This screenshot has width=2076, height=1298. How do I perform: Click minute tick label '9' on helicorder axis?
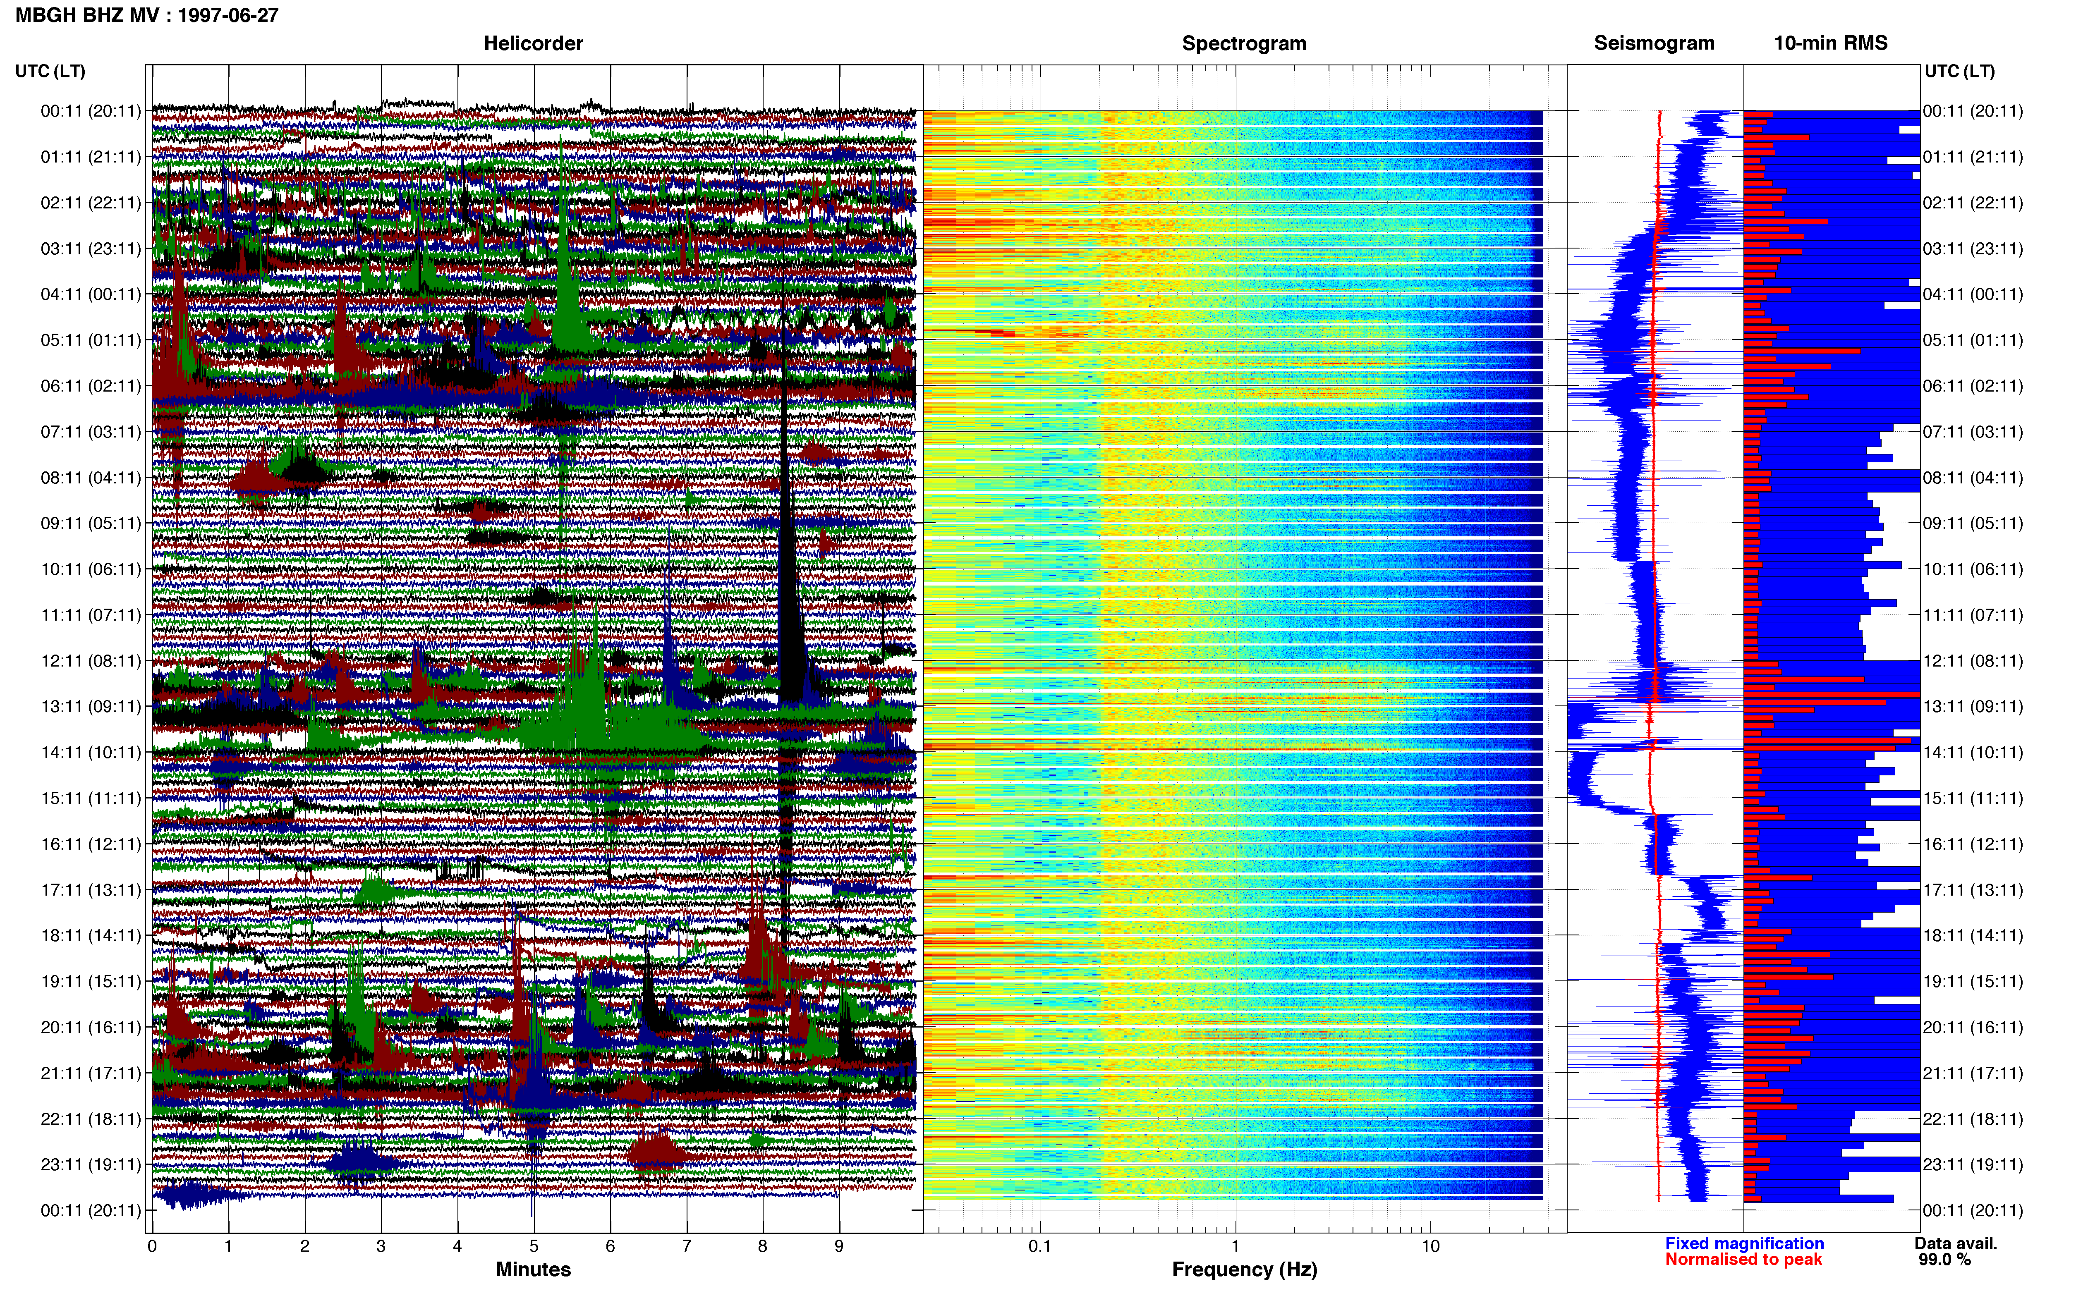pyautogui.click(x=839, y=1246)
